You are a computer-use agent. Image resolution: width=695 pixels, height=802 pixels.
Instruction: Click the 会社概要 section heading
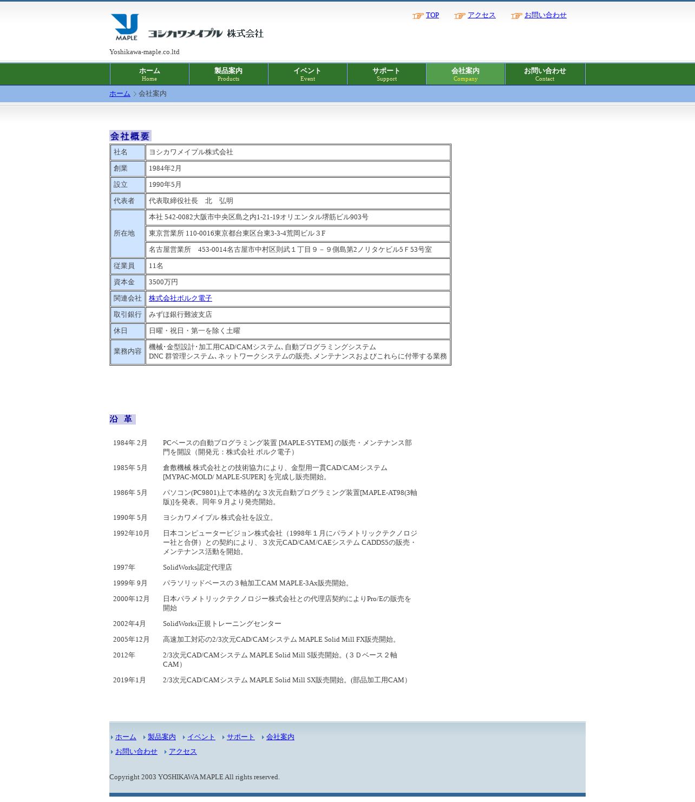(x=130, y=136)
